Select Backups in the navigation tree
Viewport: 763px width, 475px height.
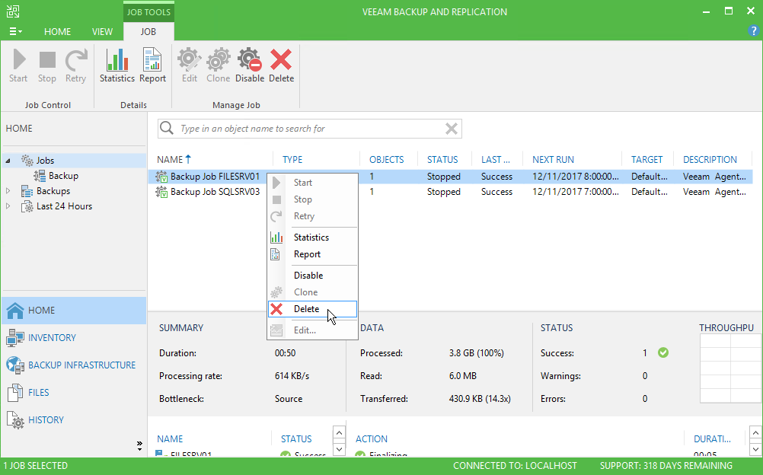53,191
